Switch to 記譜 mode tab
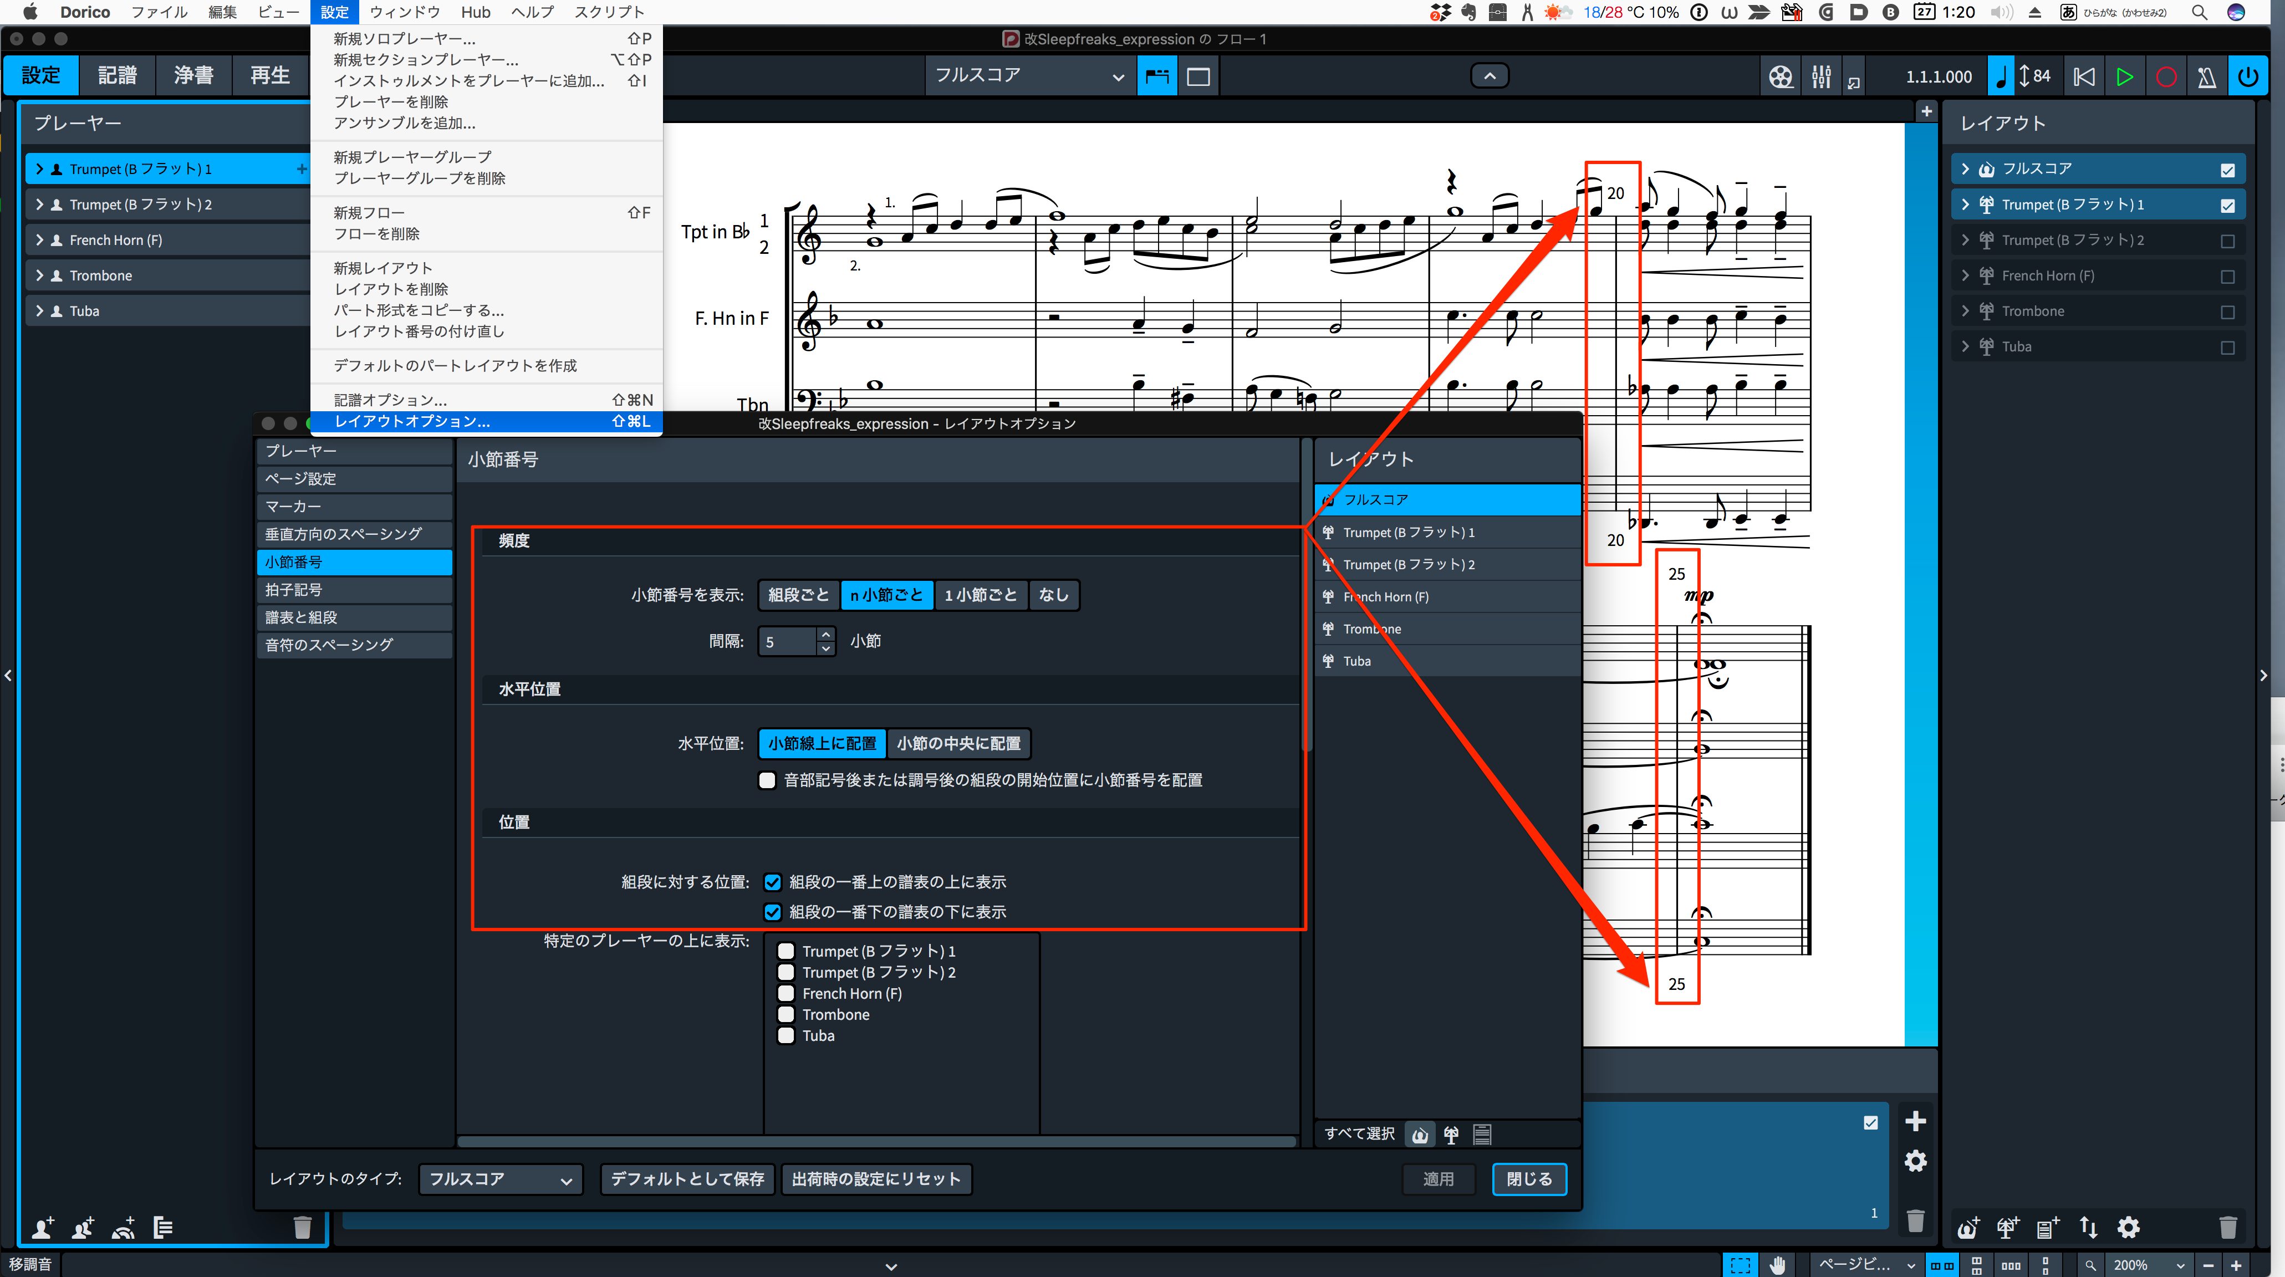This screenshot has height=1277, width=2285. pyautogui.click(x=117, y=75)
